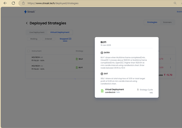Screen dimensions: 182x128
Task: Click the 1 Min candle interval text
Action: coord(118,92)
